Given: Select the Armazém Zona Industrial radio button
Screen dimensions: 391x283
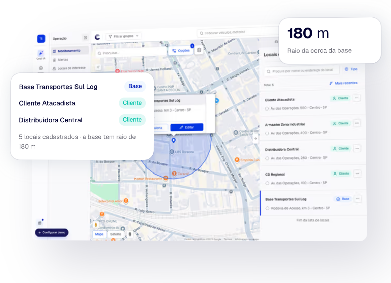Looking at the screenshot, I should [267, 133].
